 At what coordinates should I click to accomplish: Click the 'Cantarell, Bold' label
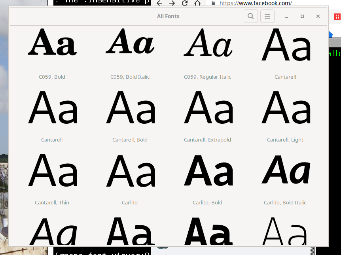coord(130,140)
